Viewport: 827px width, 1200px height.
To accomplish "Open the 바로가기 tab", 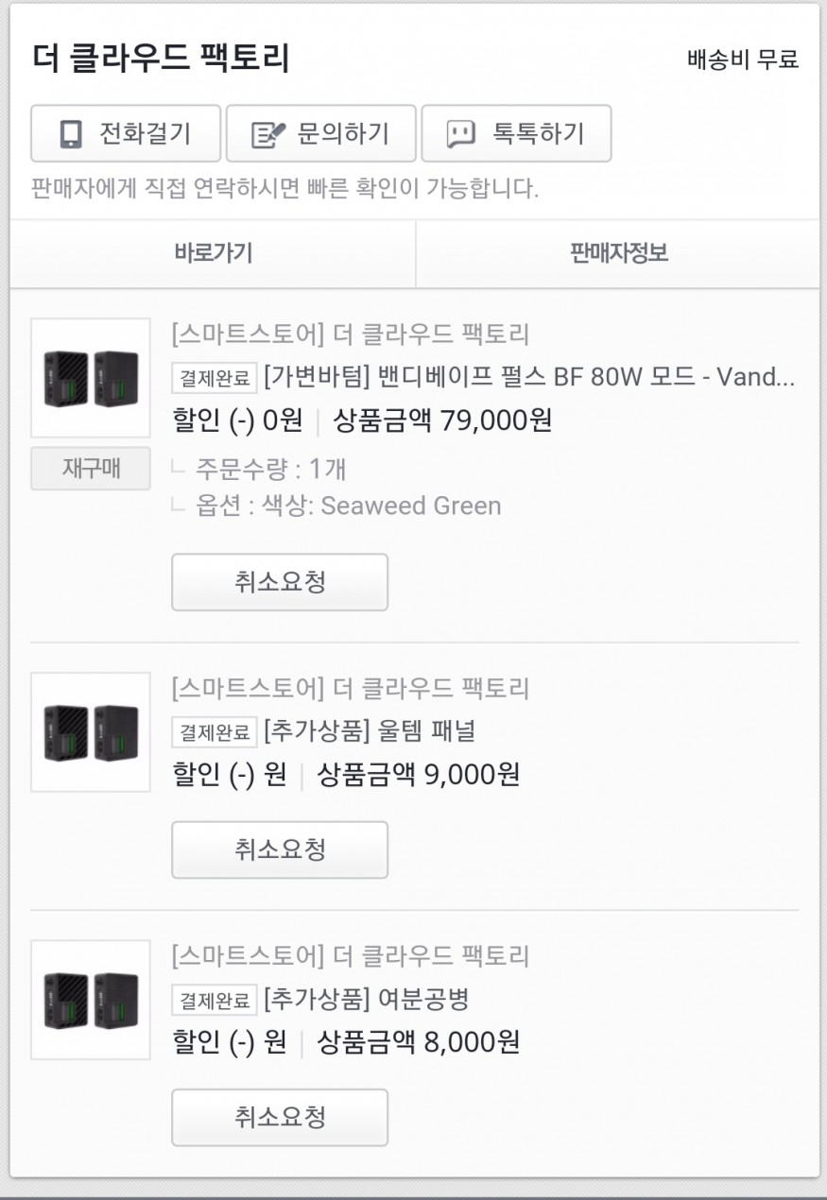I will point(213,253).
